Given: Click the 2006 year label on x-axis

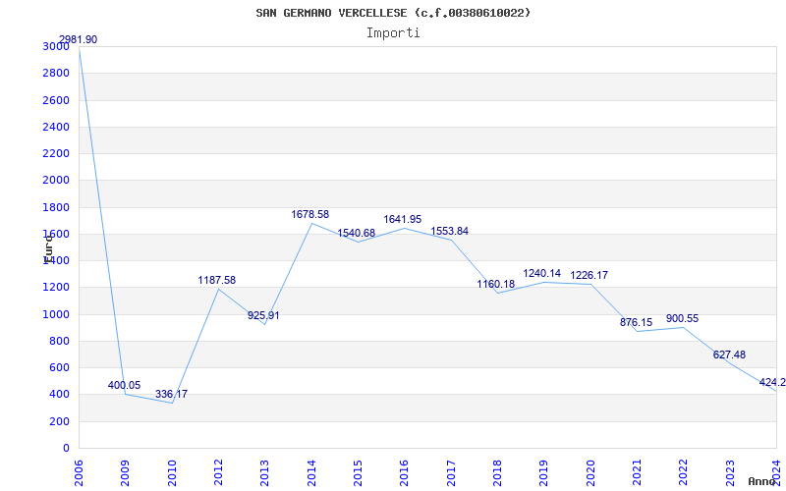Looking at the screenshot, I should (x=79, y=473).
